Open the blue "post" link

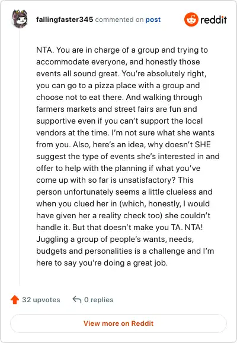[x=153, y=20]
